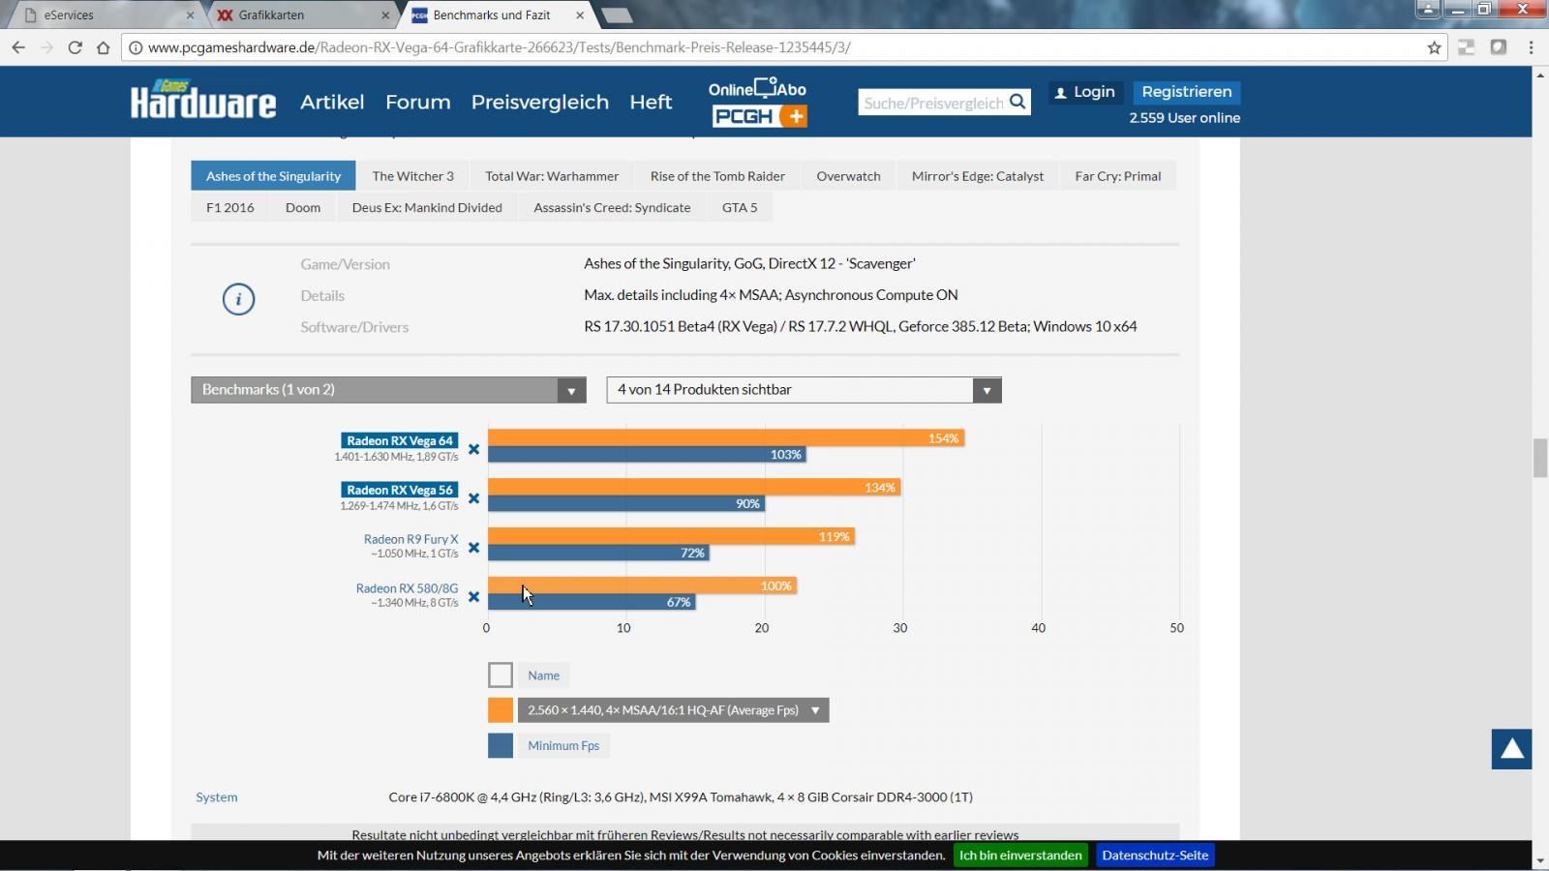Click the info circle icon

(238, 299)
